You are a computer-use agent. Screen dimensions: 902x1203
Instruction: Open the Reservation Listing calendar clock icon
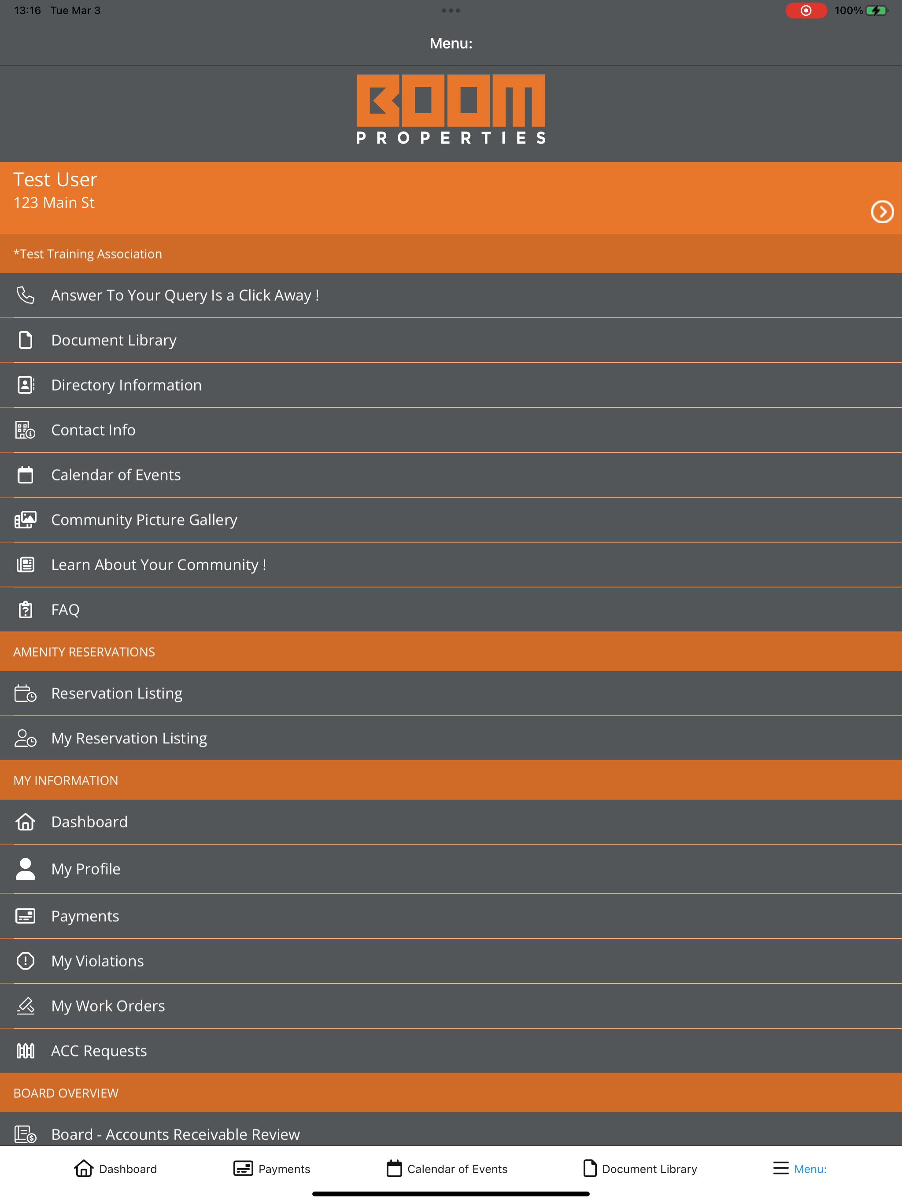tap(25, 694)
